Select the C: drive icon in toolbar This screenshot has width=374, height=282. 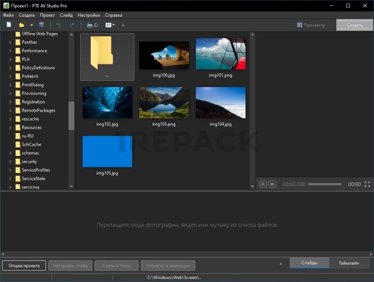coord(92,25)
